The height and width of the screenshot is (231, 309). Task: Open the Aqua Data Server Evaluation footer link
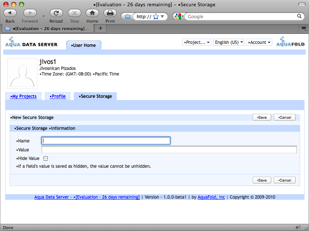point(87,197)
